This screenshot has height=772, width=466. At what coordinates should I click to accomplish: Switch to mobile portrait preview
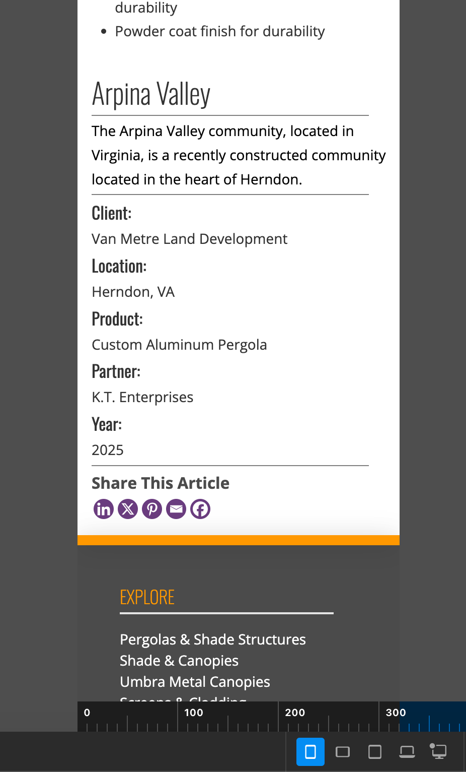click(310, 752)
